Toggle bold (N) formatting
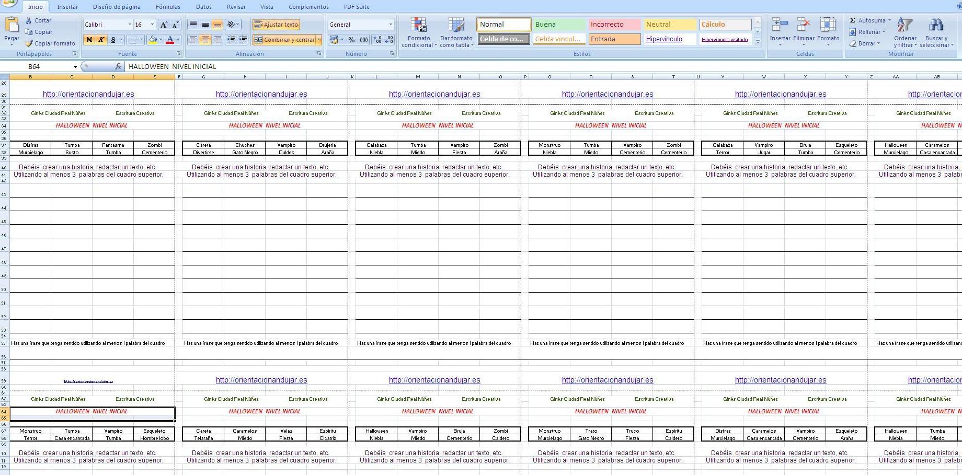Viewport: 962px width, 475px height. tap(89, 40)
